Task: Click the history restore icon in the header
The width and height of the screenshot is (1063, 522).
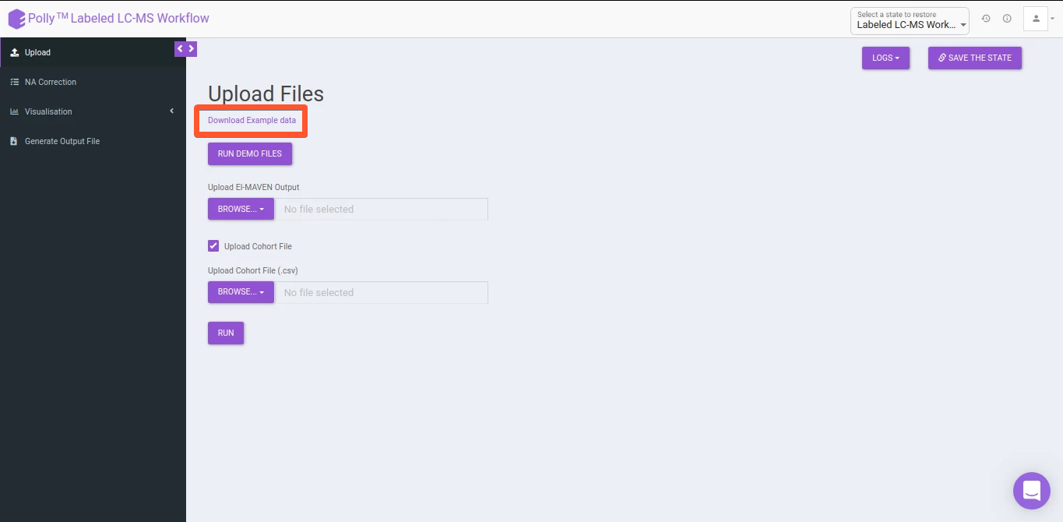Action: pos(986,18)
